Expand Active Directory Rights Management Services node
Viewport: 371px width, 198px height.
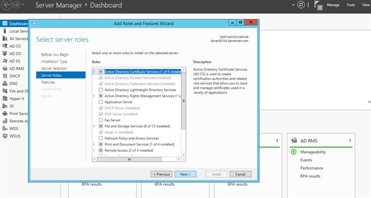coord(94,96)
